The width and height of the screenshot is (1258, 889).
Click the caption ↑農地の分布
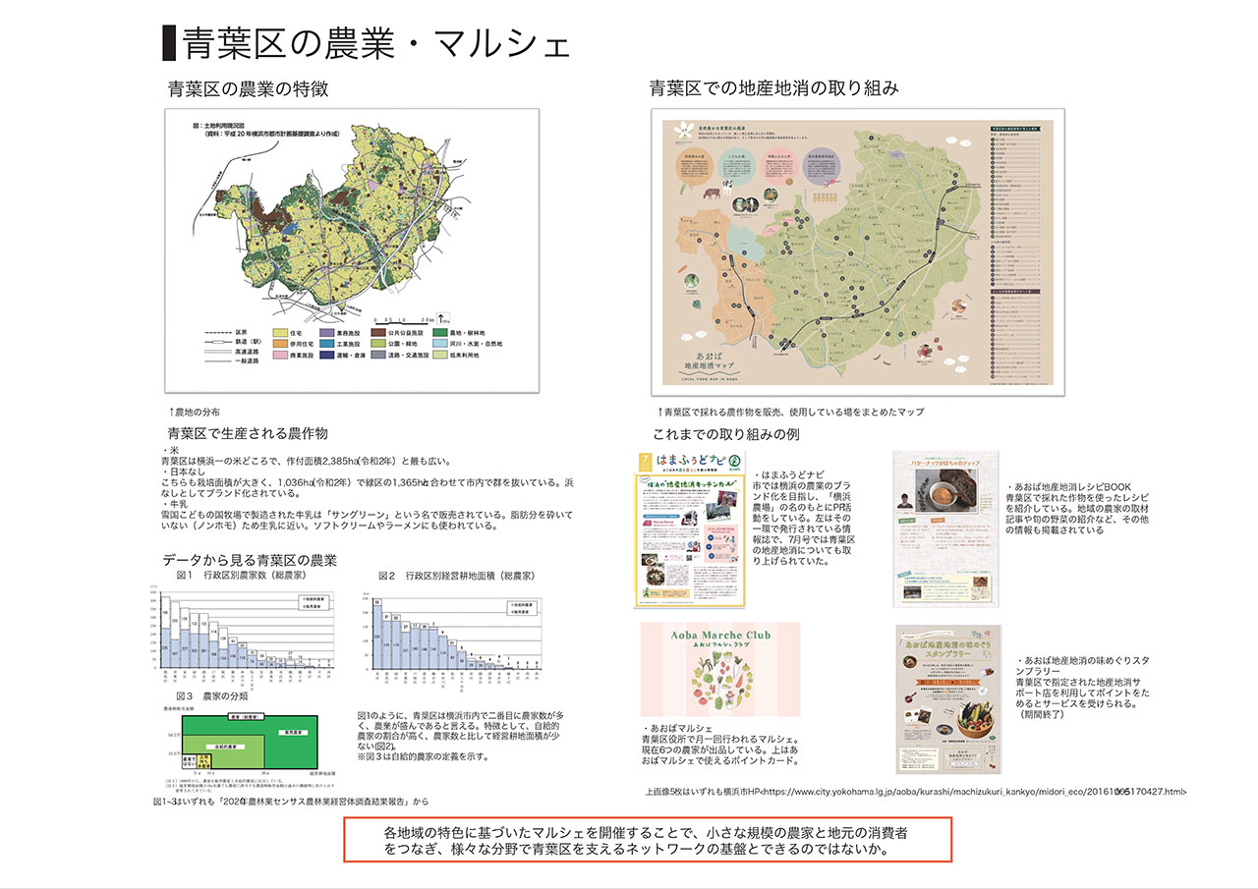[195, 412]
